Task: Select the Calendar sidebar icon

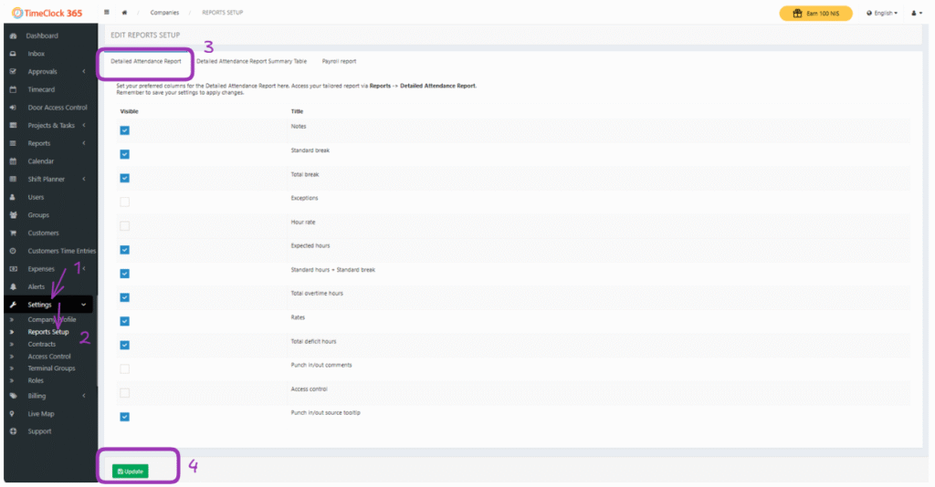Action: pyautogui.click(x=13, y=161)
